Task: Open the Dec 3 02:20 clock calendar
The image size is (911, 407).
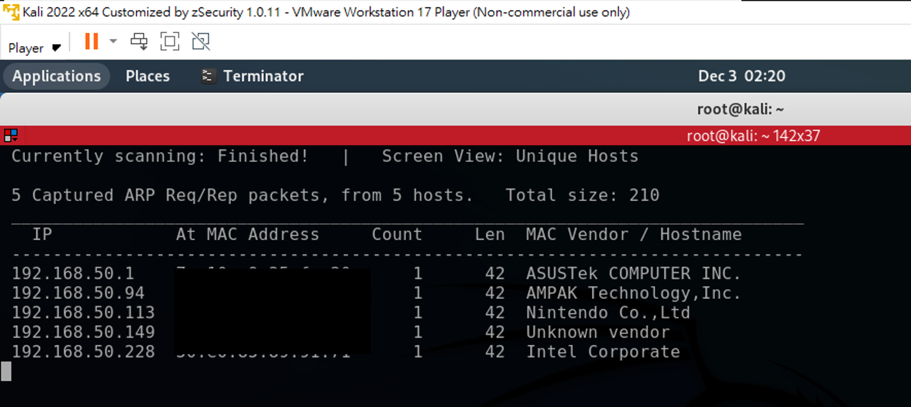Action: (742, 76)
